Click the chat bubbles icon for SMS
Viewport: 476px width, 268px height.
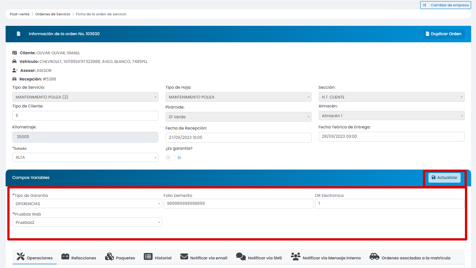(241, 257)
